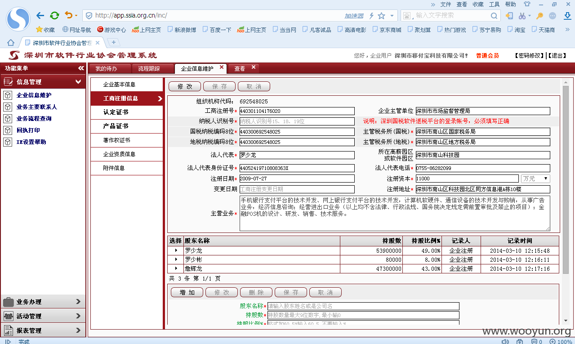575x344 pixels.
Task: Expand the 活动管理 menu section
Action: click(43, 316)
